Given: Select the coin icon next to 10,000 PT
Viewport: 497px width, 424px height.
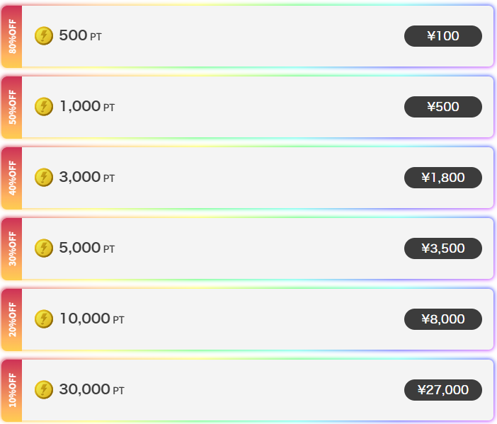Looking at the screenshot, I should click(x=44, y=319).
